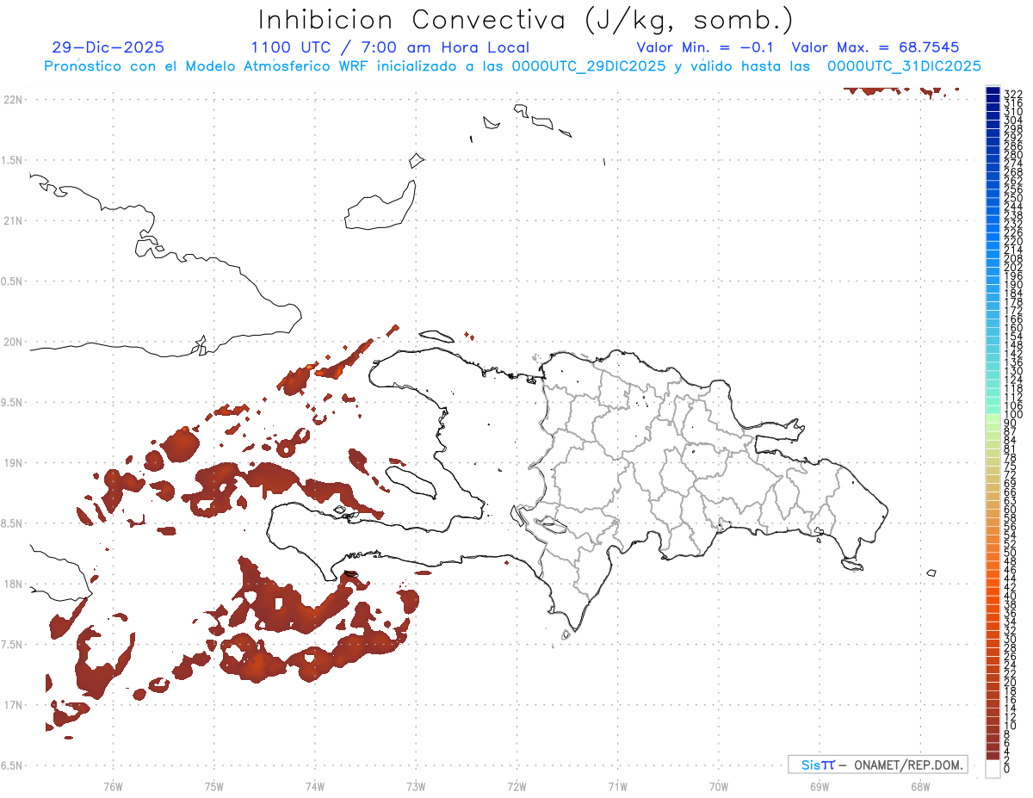Click the "70W" longitude label
This screenshot has width=1033, height=798.
[x=718, y=786]
